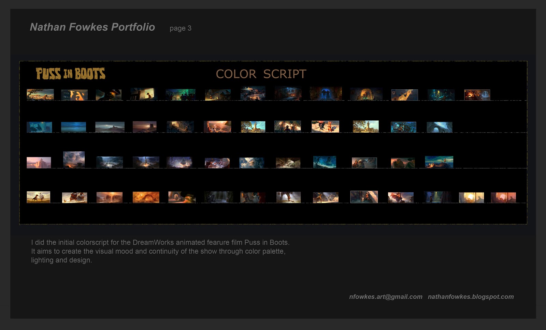Viewport: 546px width, 330px height.
Task: Click the page 3 label
Action: click(180, 29)
